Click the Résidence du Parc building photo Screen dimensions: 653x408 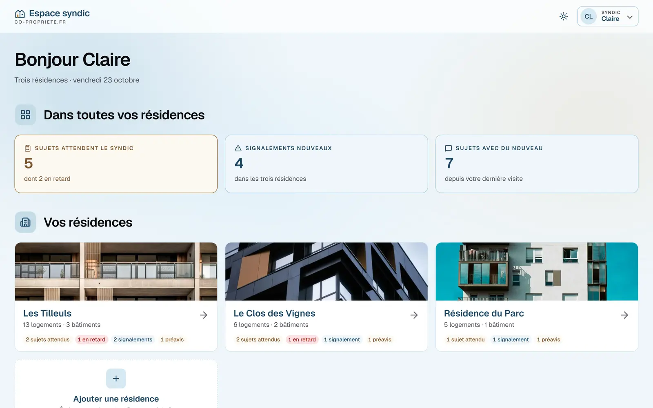(537, 272)
